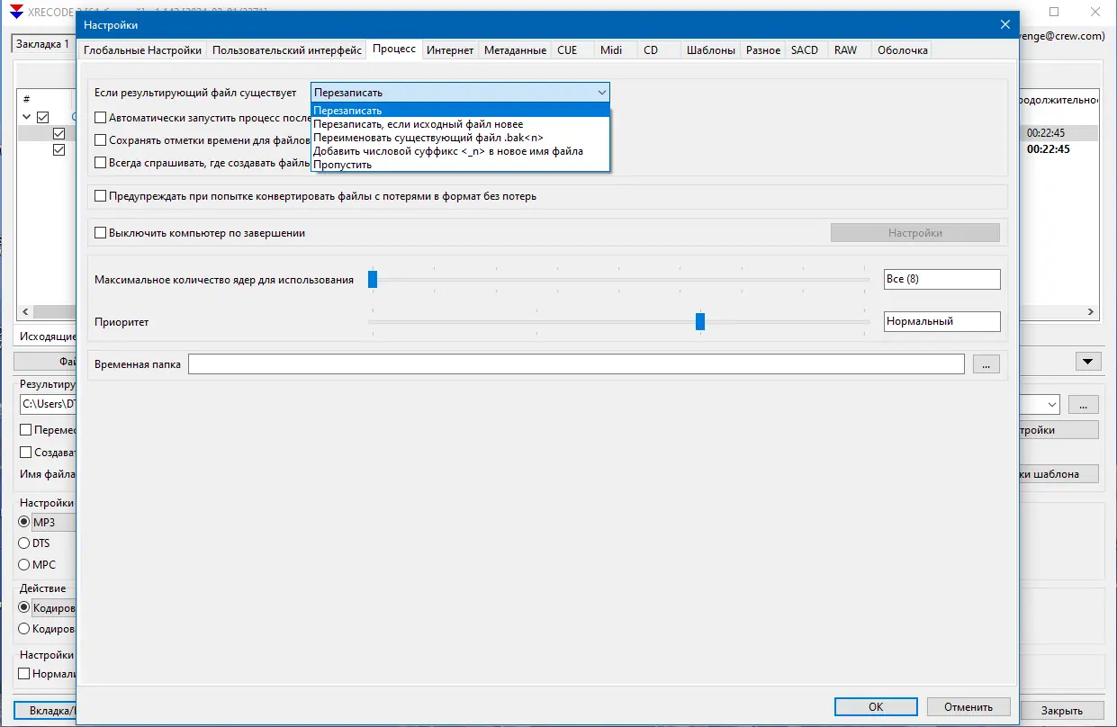The width and height of the screenshot is (1117, 727).
Task: Click the greyed Настройки shutdown button
Action: tap(914, 233)
